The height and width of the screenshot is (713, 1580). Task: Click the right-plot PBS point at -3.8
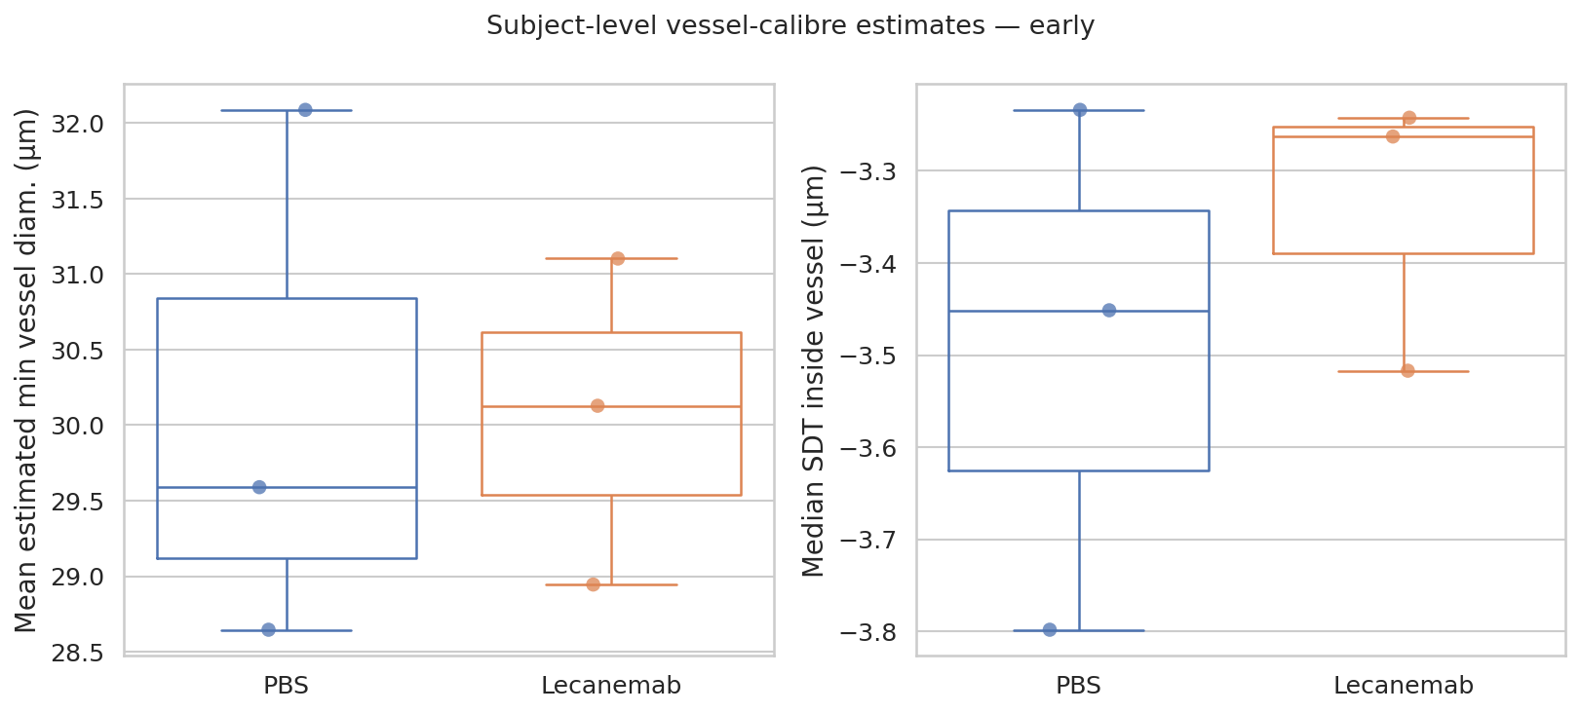[1050, 629]
